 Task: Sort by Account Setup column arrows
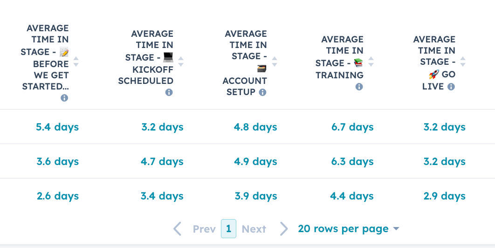[x=275, y=61]
